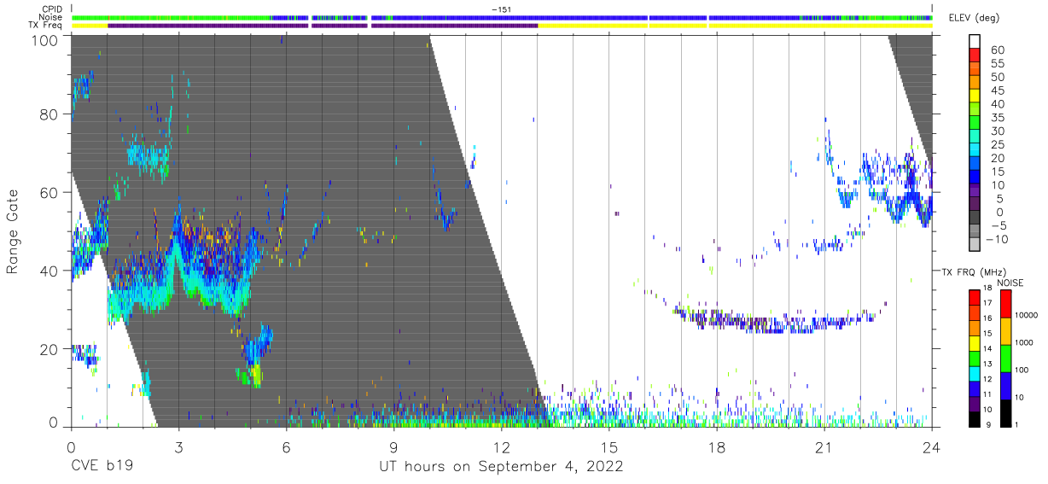Select the x-axis hour label '6'

tap(286, 446)
